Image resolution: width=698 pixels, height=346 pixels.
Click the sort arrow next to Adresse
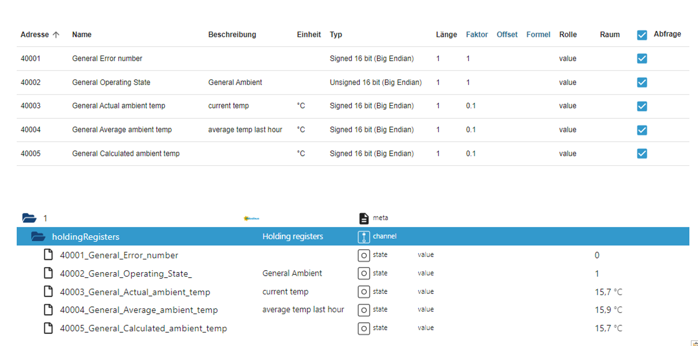click(56, 35)
